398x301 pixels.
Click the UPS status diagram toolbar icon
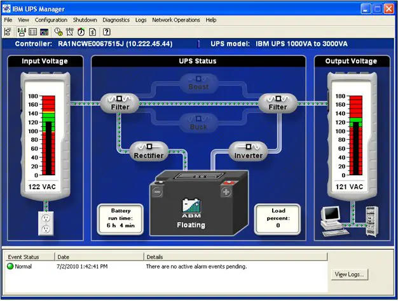click(x=20, y=31)
